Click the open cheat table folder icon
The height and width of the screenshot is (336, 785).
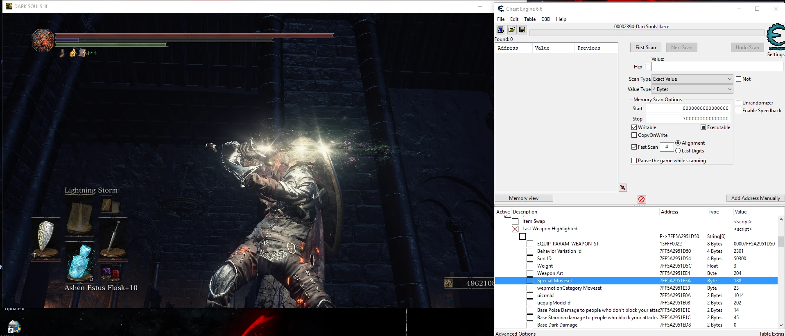click(x=511, y=30)
